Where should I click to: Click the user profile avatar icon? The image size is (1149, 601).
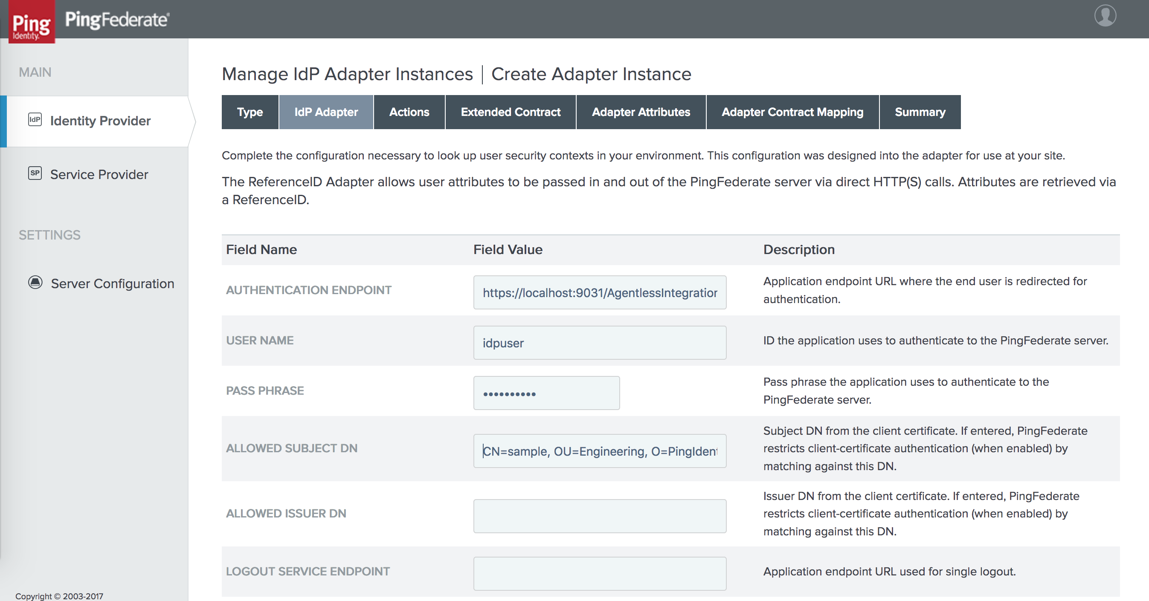tap(1105, 16)
